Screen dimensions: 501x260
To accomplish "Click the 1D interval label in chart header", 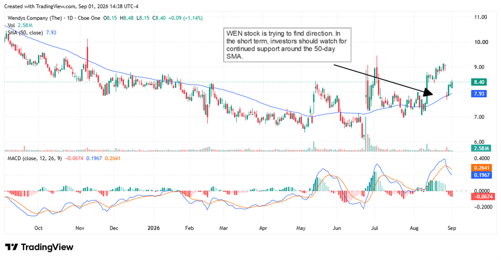I will [70, 18].
